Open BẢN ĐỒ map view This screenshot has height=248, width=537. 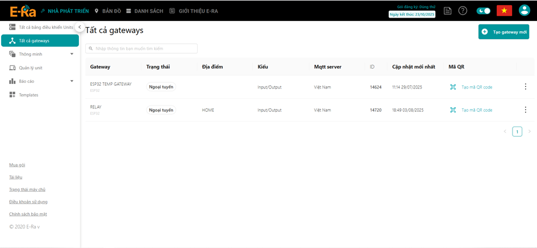point(107,11)
